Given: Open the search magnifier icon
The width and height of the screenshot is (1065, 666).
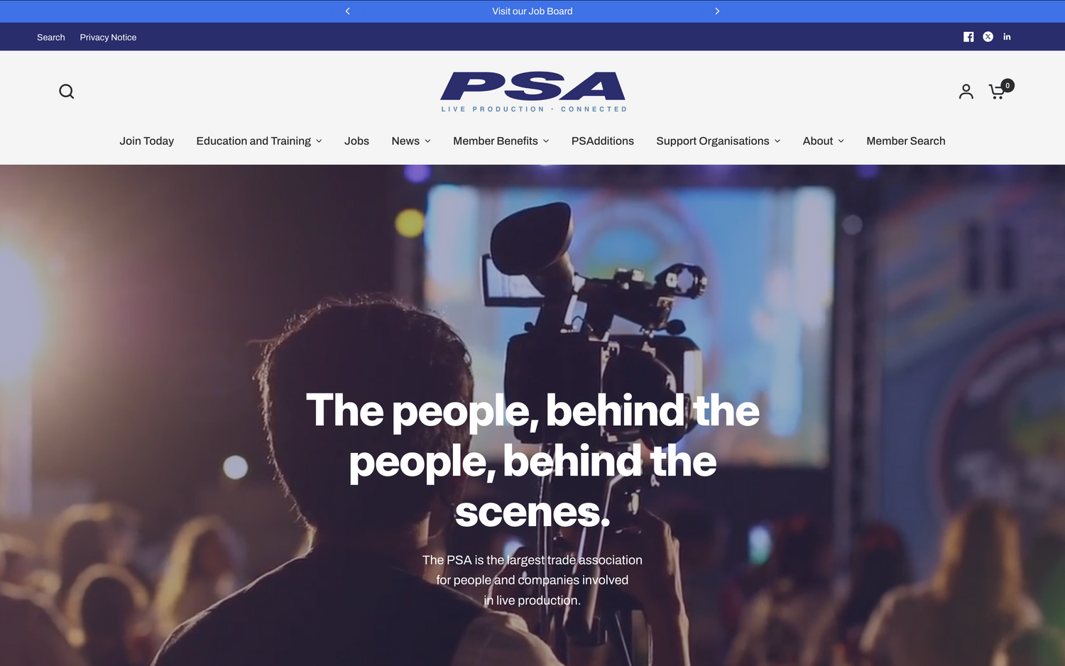Looking at the screenshot, I should pyautogui.click(x=67, y=92).
